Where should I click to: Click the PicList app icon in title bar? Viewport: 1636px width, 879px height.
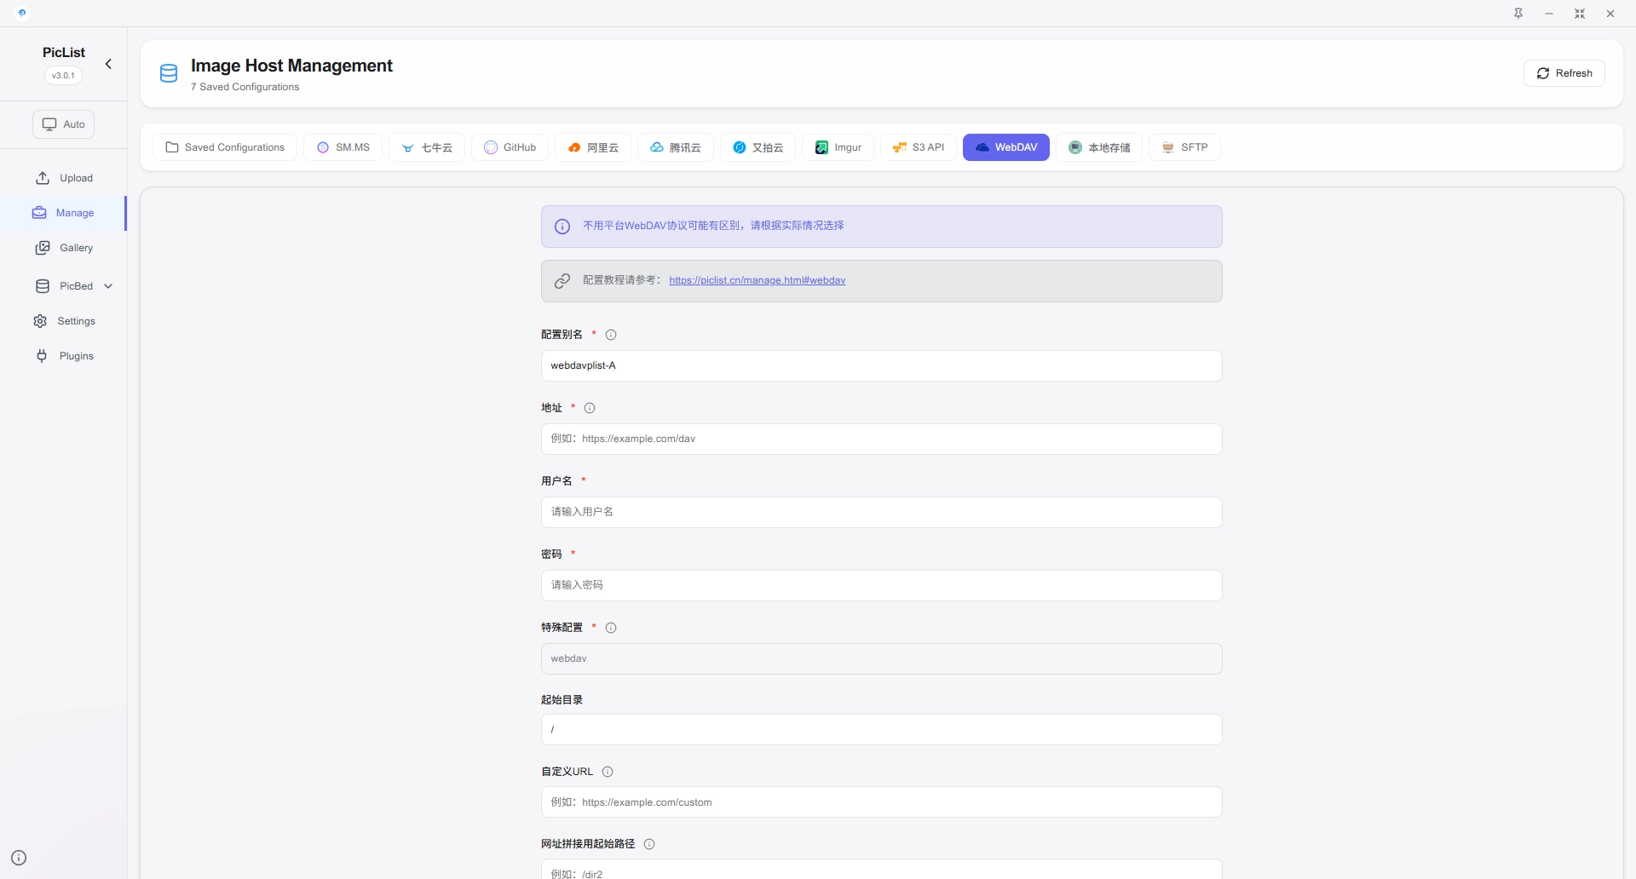(22, 13)
